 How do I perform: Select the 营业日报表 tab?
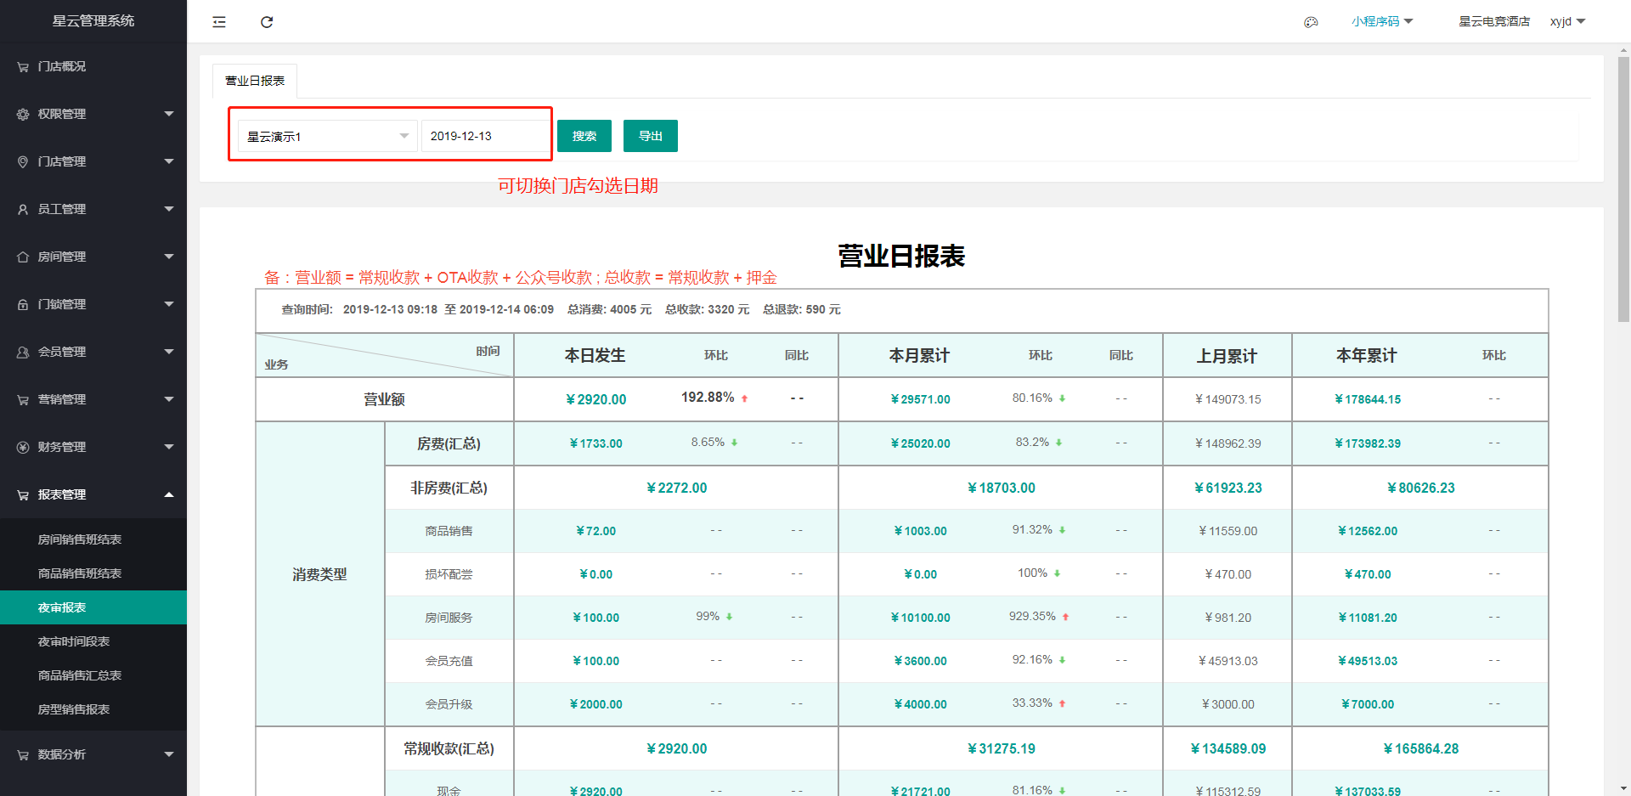pyautogui.click(x=255, y=82)
